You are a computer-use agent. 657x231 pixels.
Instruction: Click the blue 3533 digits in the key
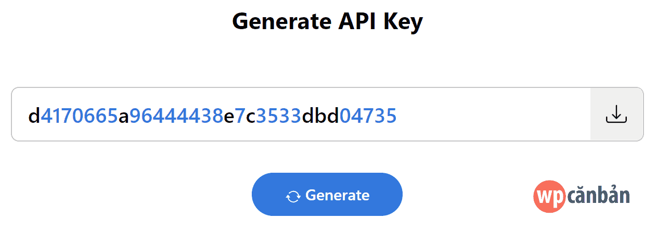(x=278, y=116)
